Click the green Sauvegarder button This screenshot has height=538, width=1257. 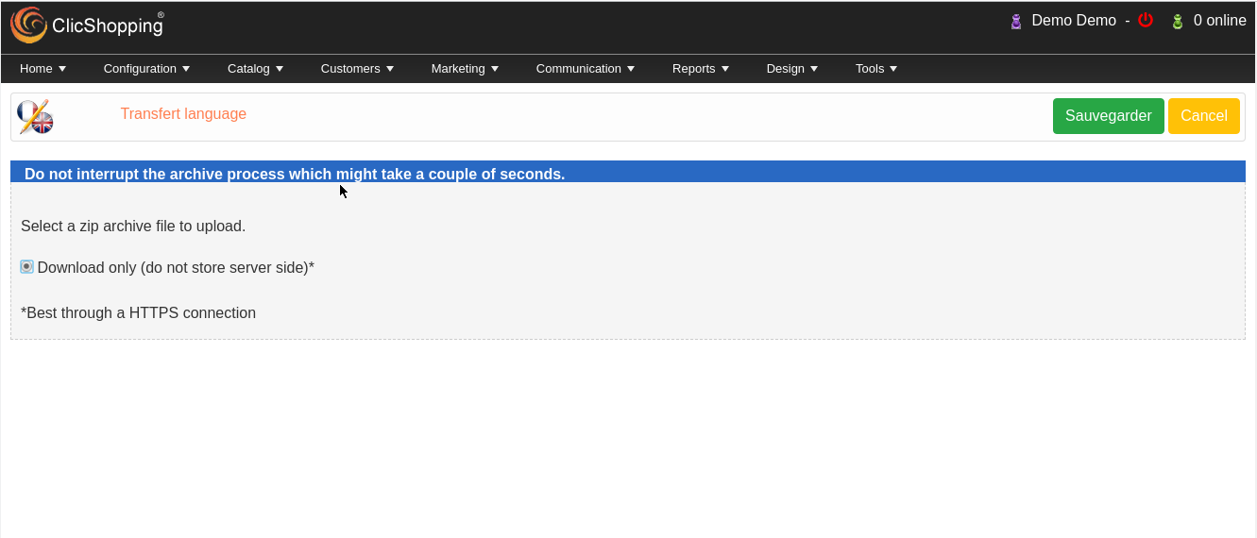(1109, 116)
